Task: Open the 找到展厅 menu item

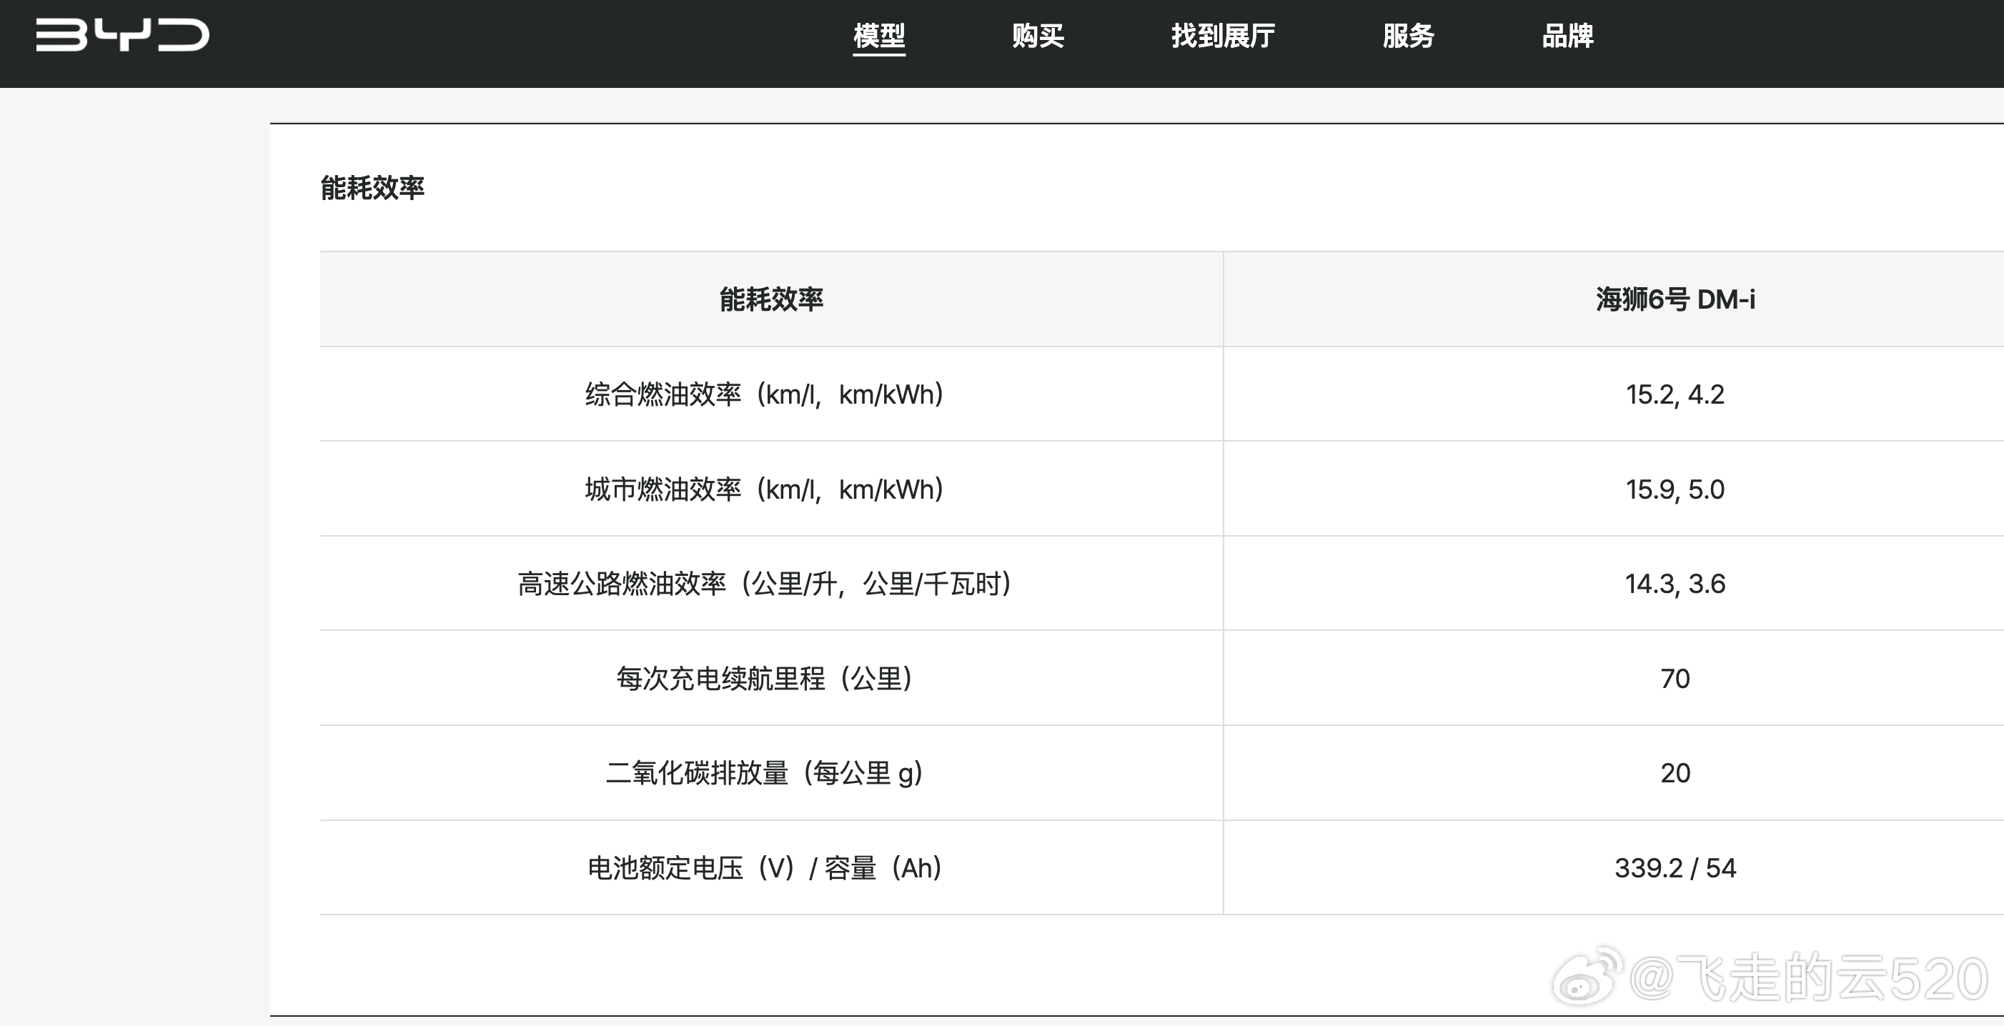Action: tap(1223, 36)
